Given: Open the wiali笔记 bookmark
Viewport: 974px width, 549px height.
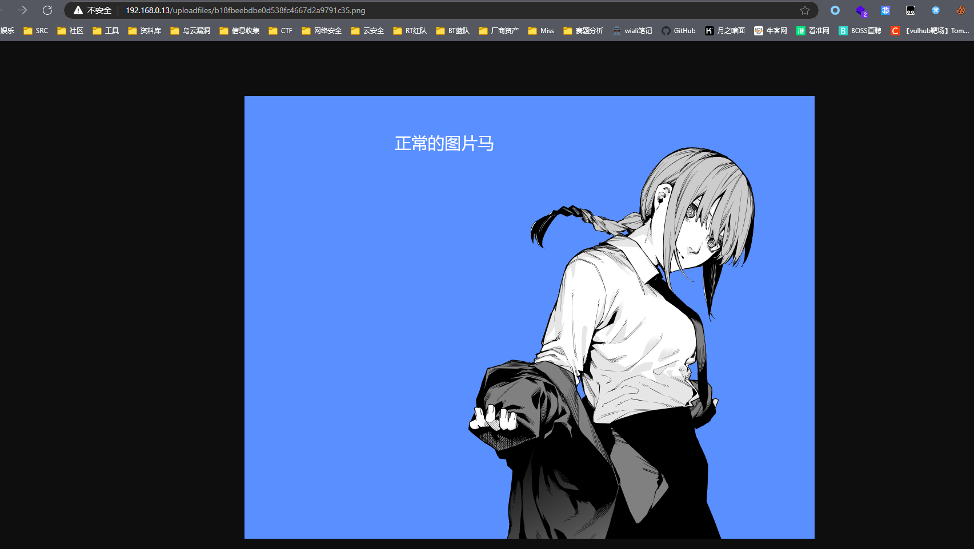Looking at the screenshot, I should point(632,31).
